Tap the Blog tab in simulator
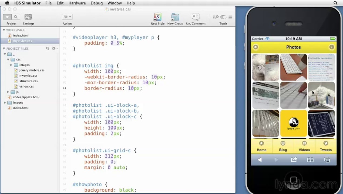 pos(283,146)
